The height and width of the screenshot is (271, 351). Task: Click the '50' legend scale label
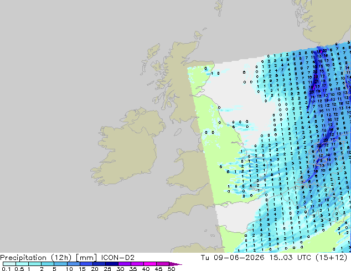pyautogui.click(x=171, y=269)
